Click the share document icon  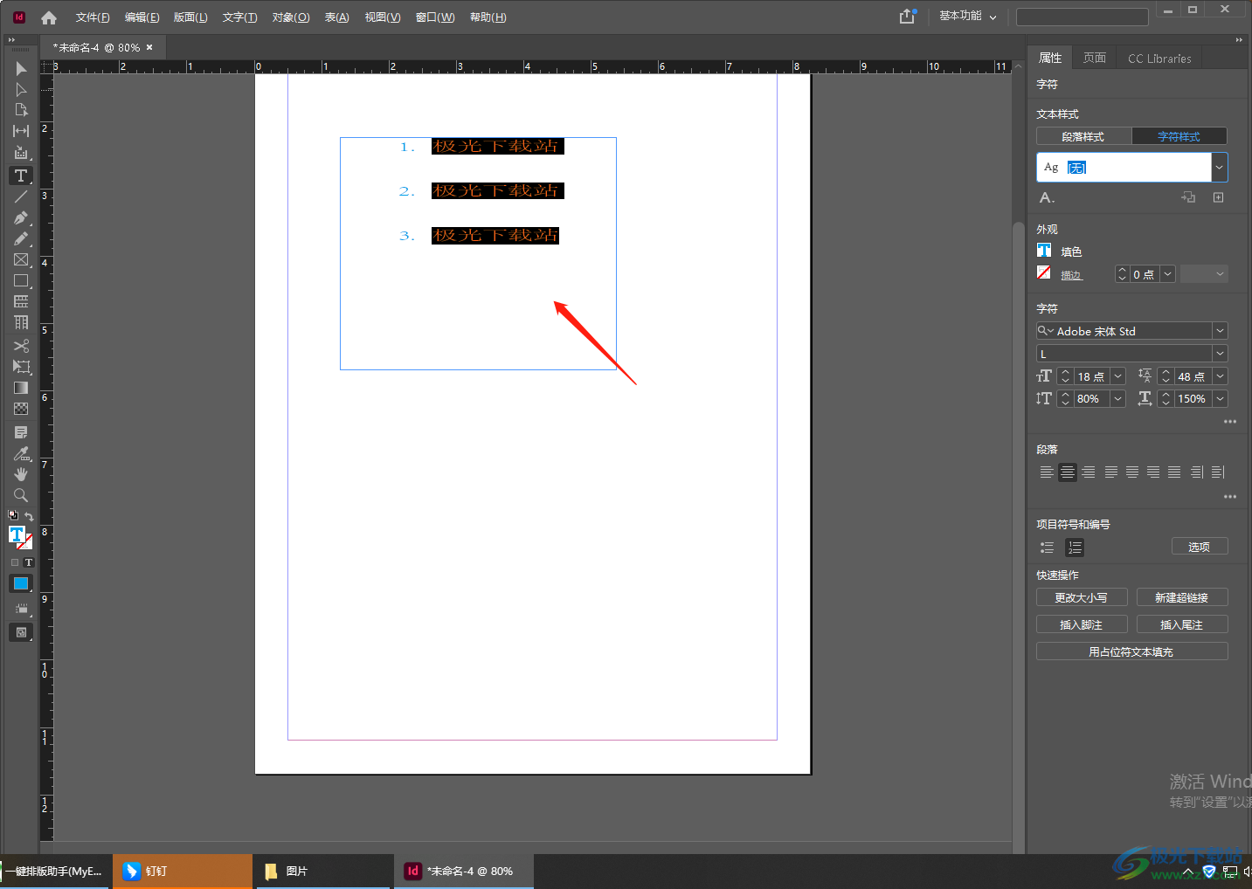[908, 16]
